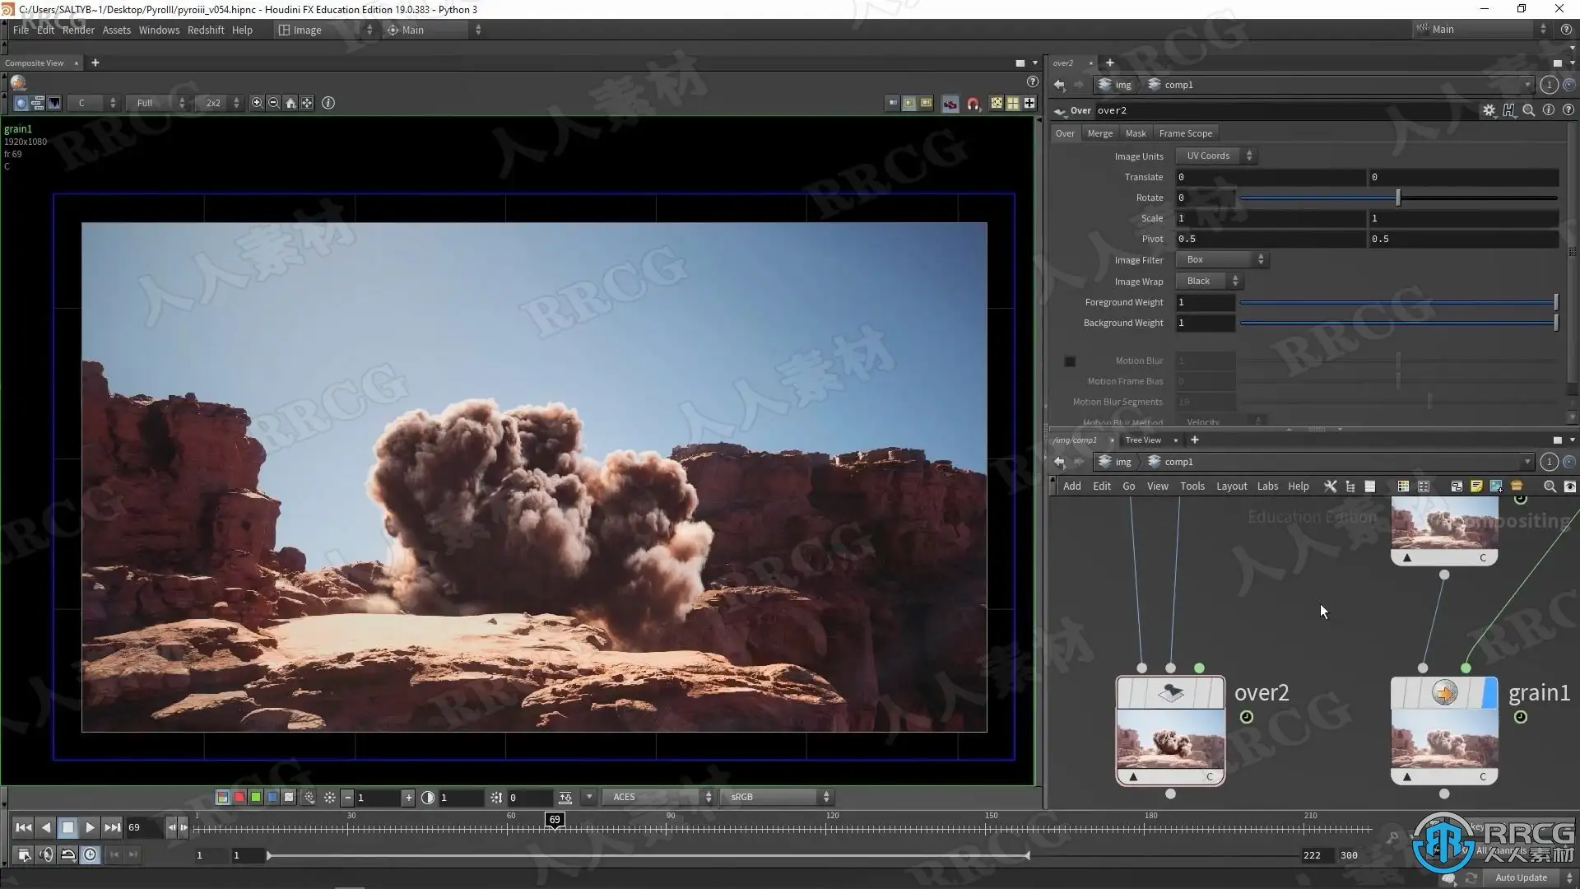The width and height of the screenshot is (1580, 889).
Task: Toggle the red channel display button
Action: [239, 797]
